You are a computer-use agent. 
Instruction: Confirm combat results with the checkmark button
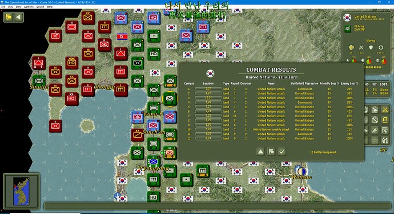point(282,151)
